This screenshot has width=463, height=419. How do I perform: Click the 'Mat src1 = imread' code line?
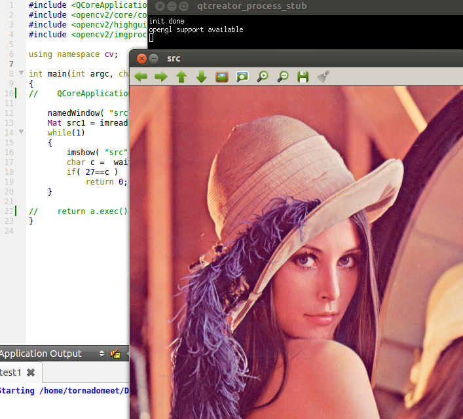click(x=88, y=123)
